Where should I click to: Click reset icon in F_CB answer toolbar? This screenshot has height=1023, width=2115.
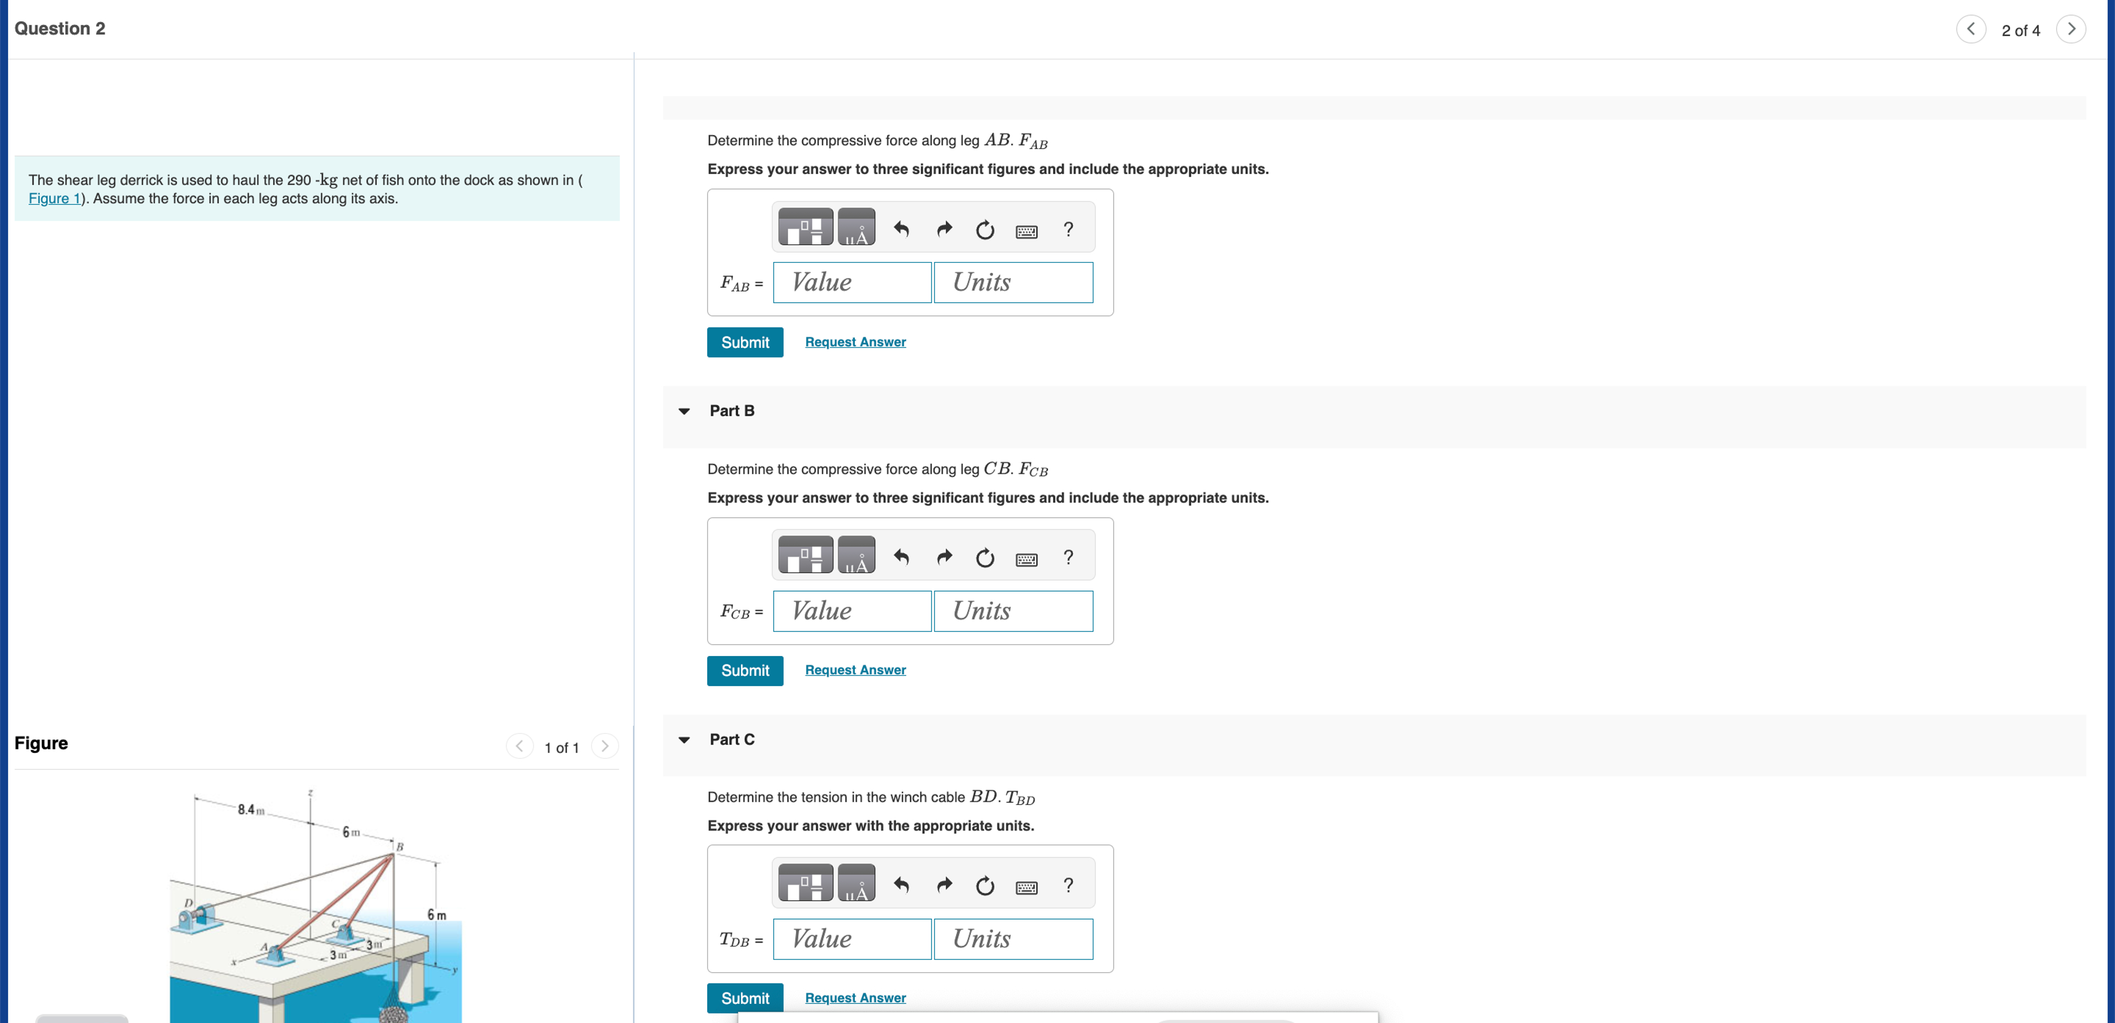click(x=984, y=558)
